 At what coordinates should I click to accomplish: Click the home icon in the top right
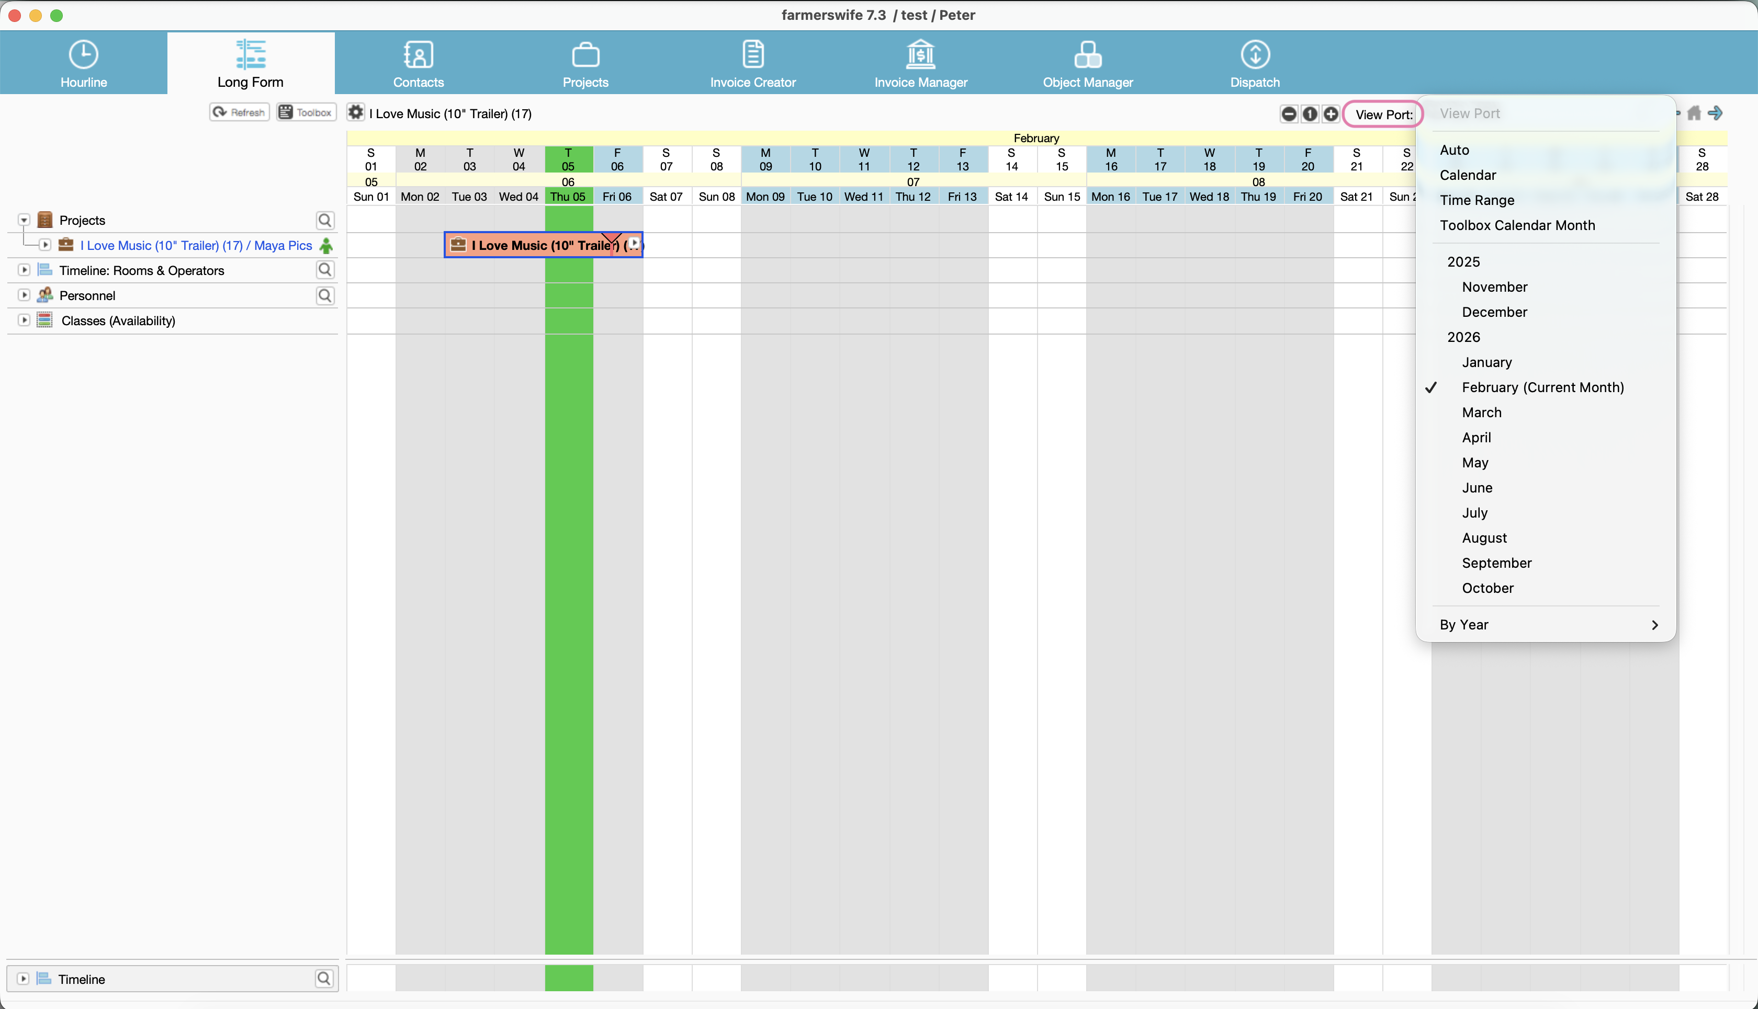pyautogui.click(x=1694, y=113)
